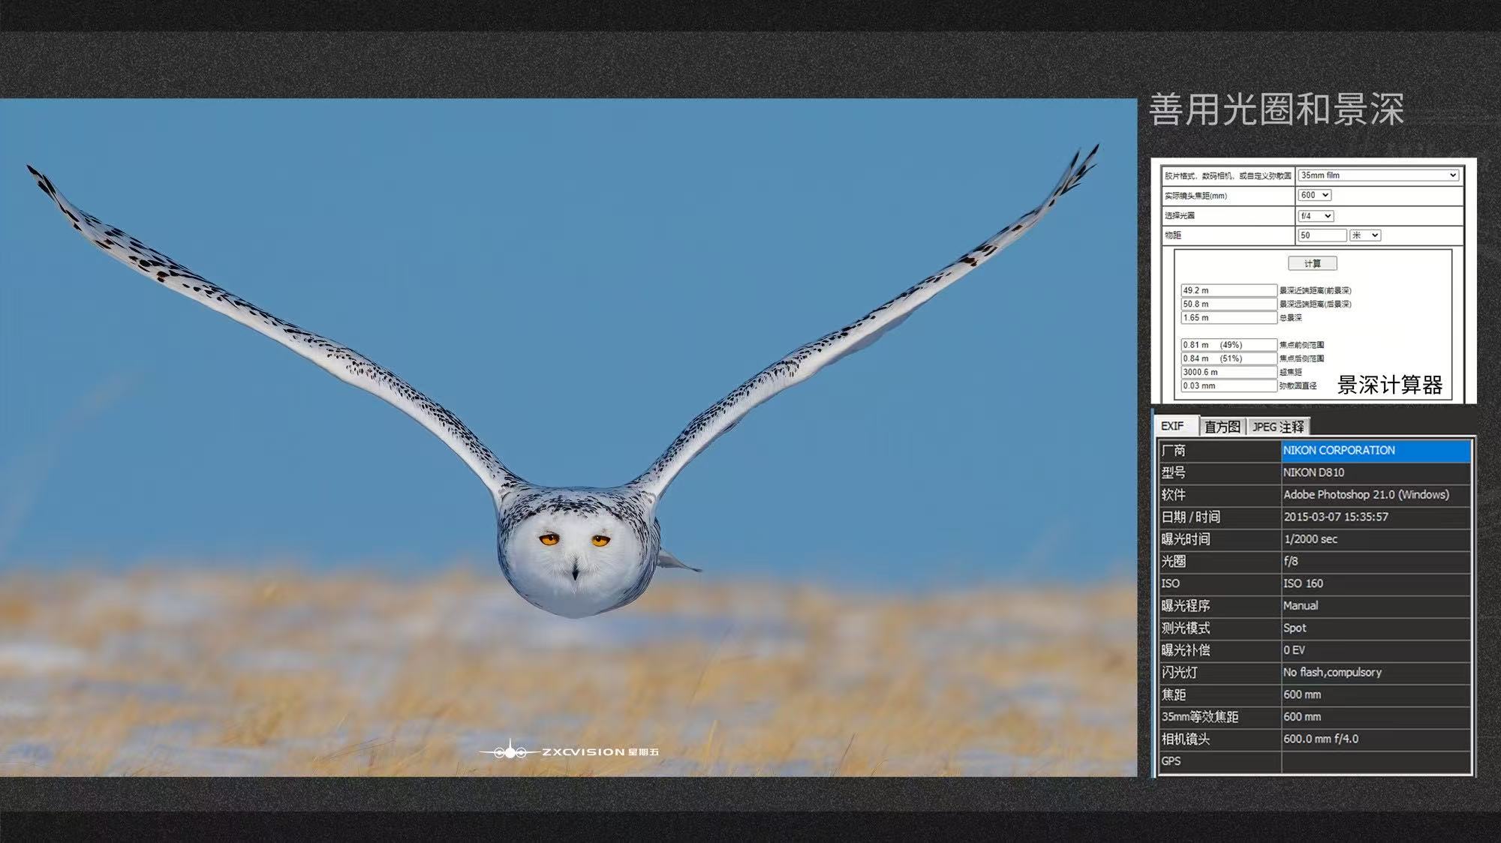Select the 600 mm value in 35mm等效焦距 row
Screen dimensions: 1501x843
coord(1376,716)
